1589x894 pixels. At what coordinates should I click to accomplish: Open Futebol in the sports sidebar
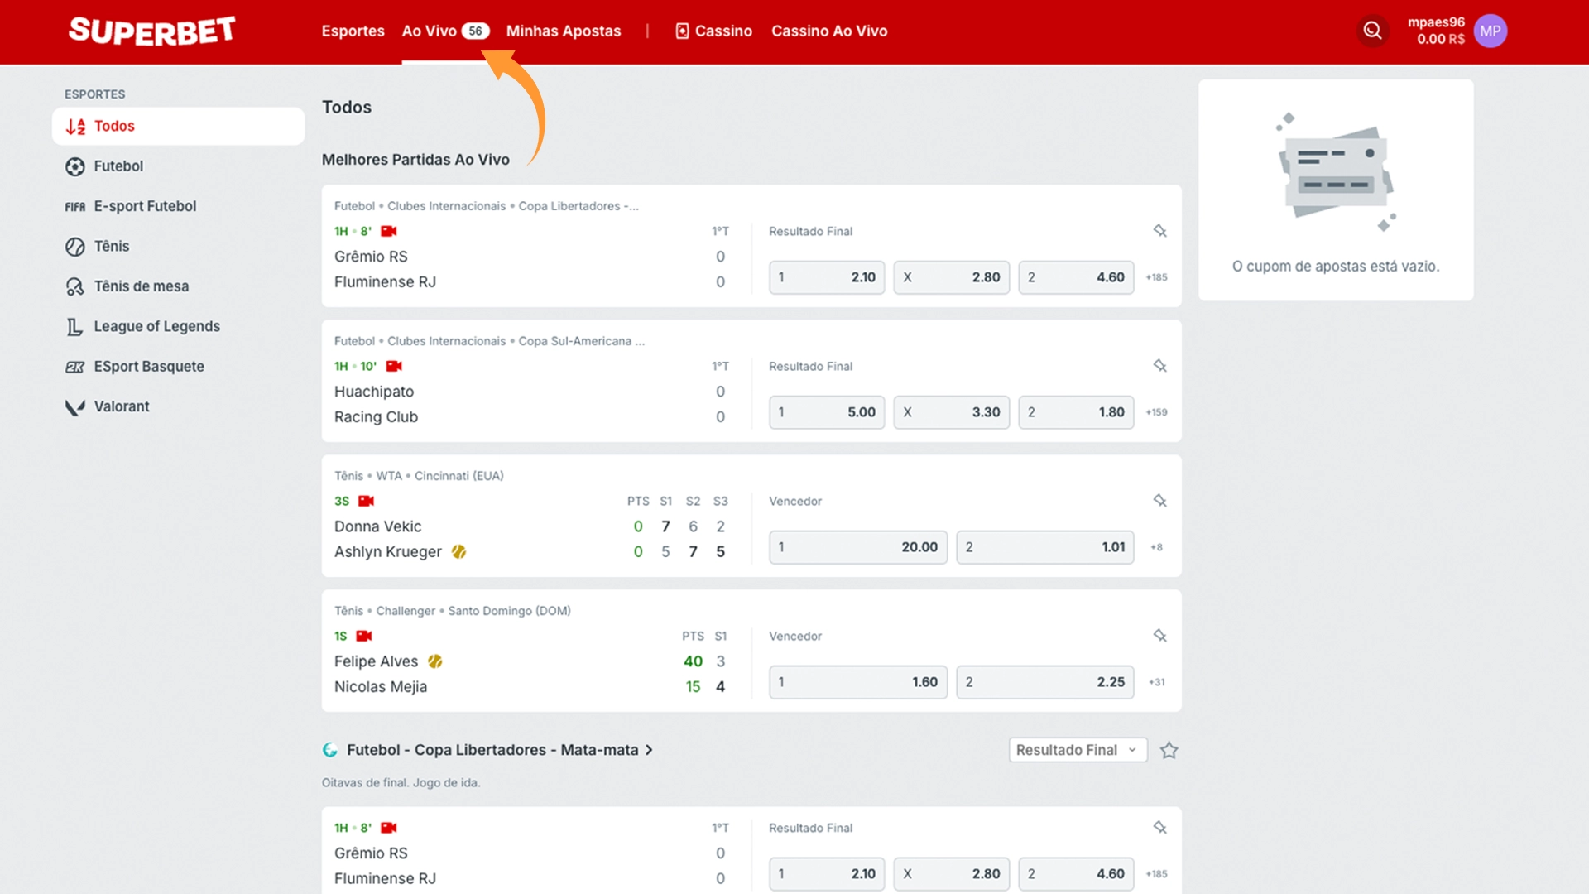[178, 166]
